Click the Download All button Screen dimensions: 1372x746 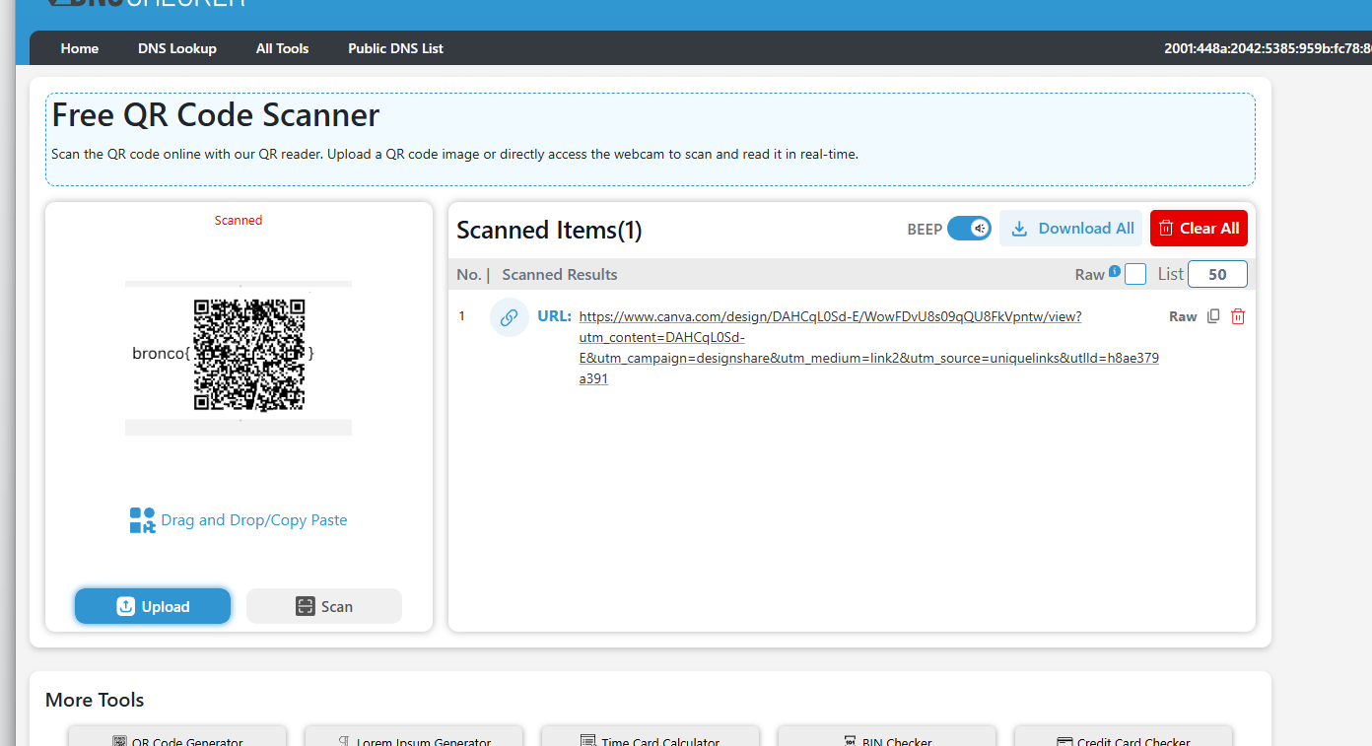pos(1071,229)
